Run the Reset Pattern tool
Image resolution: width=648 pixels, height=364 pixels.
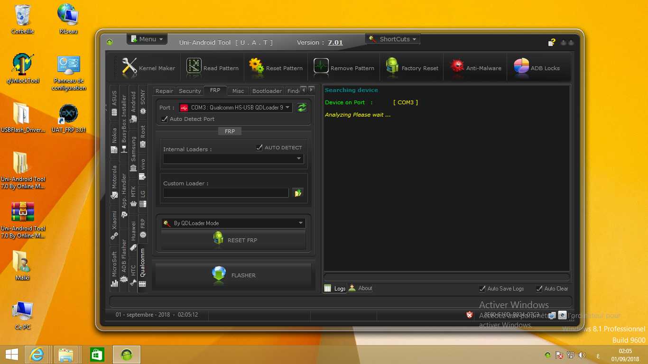point(276,68)
